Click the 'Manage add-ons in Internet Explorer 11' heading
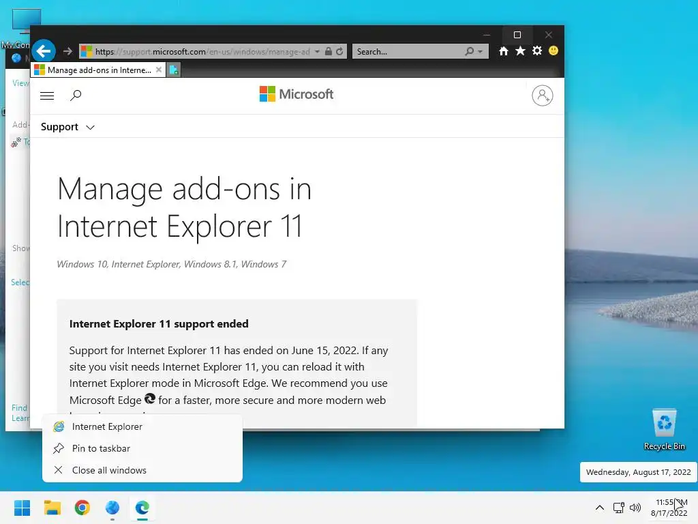Viewport: 698px width, 524px height. click(x=184, y=207)
